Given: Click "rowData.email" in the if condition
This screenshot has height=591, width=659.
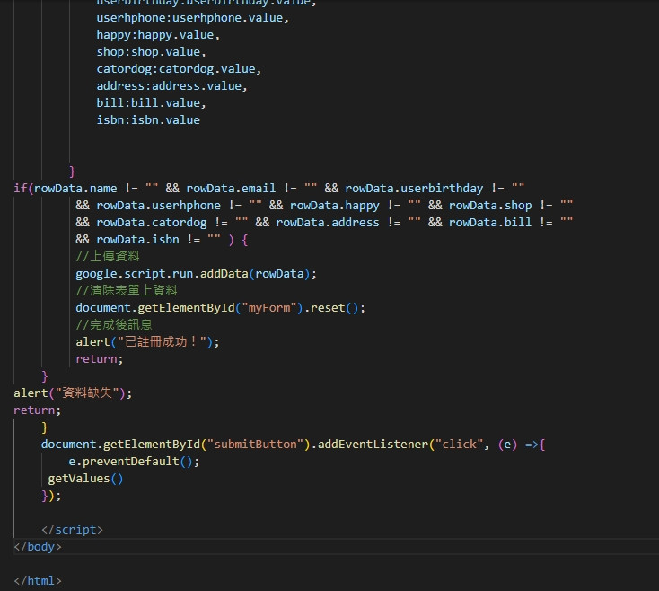Looking at the screenshot, I should click(231, 189).
